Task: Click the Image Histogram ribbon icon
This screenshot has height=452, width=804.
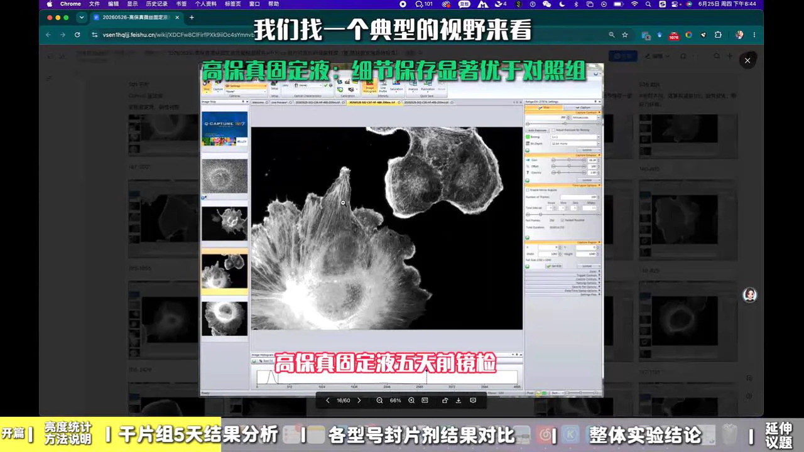Action: pos(369,87)
